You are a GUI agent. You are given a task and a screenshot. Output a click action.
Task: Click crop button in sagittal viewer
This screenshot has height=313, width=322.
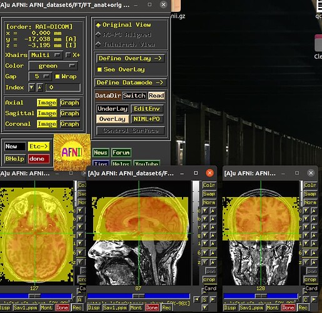tap(209, 279)
